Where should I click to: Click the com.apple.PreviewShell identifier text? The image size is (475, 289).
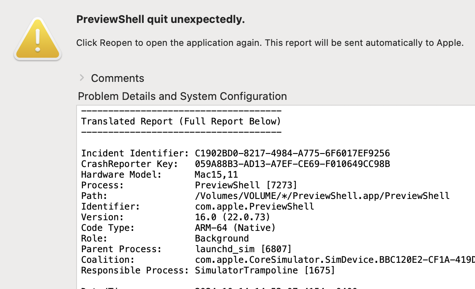(254, 206)
